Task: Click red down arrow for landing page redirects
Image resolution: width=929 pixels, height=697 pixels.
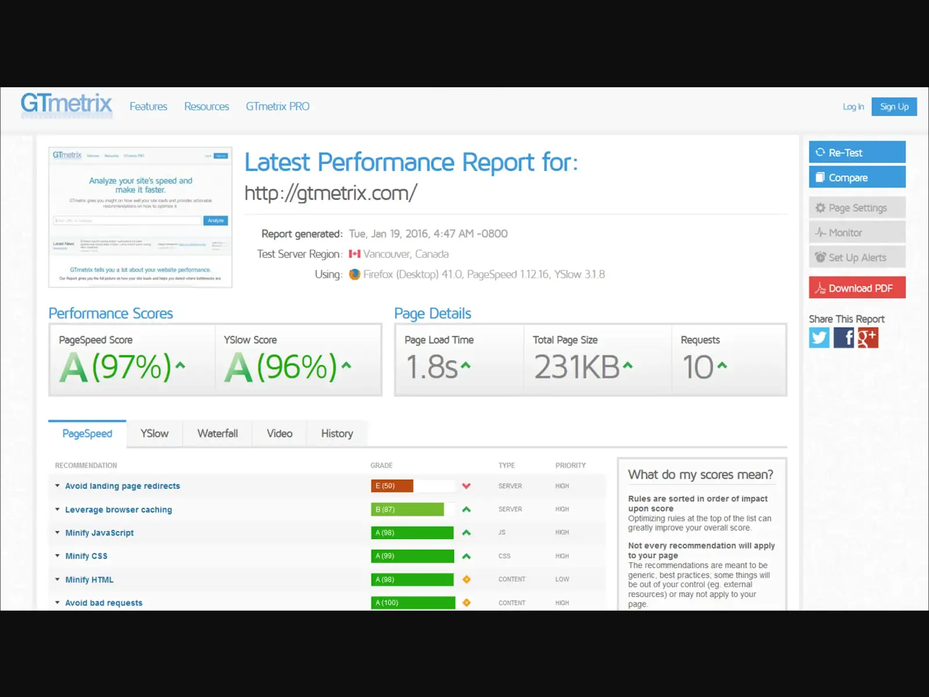Action: 466,486
